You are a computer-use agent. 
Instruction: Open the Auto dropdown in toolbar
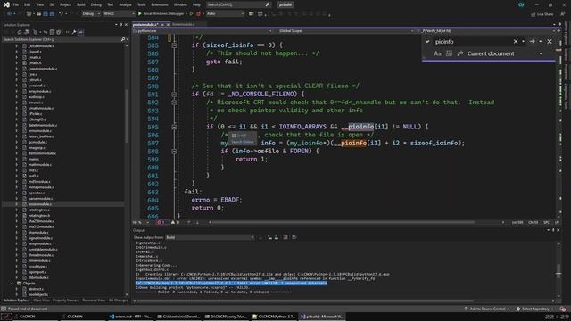[226, 14]
